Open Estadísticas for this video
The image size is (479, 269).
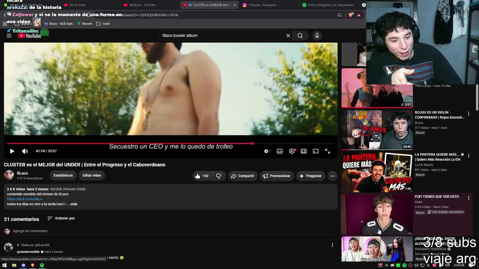[x=63, y=175]
